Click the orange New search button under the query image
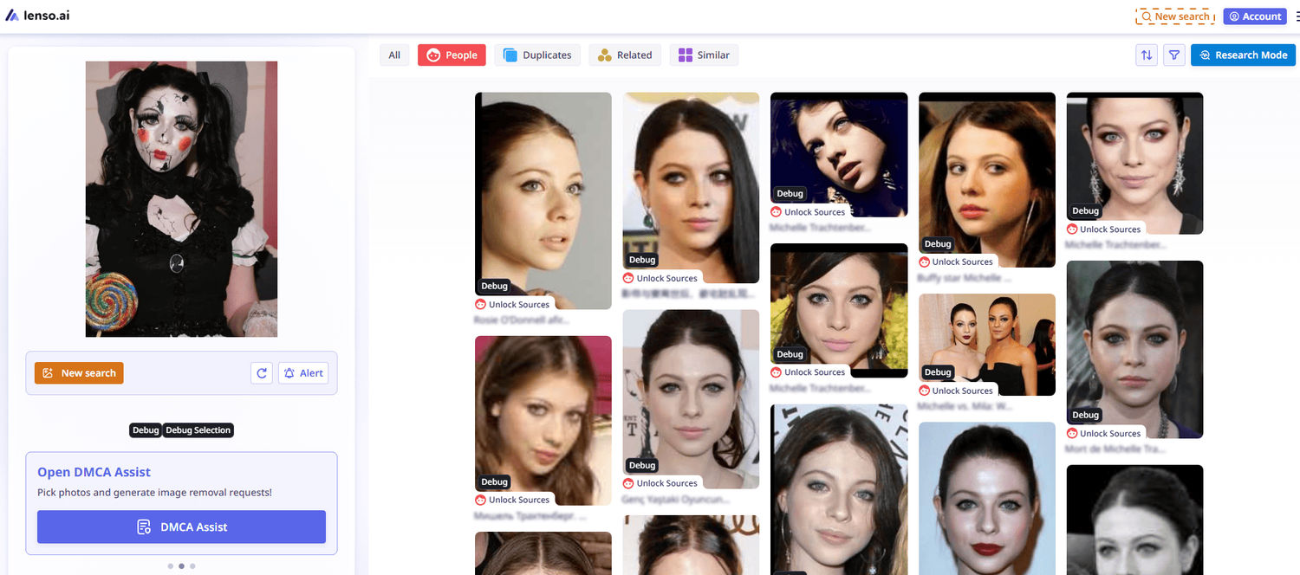1300x575 pixels. [79, 373]
